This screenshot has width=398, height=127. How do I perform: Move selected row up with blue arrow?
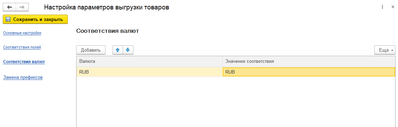point(117,50)
